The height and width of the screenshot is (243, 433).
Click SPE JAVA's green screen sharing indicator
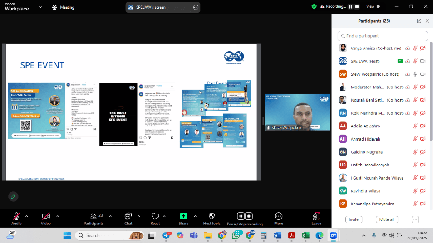pyautogui.click(x=400, y=61)
